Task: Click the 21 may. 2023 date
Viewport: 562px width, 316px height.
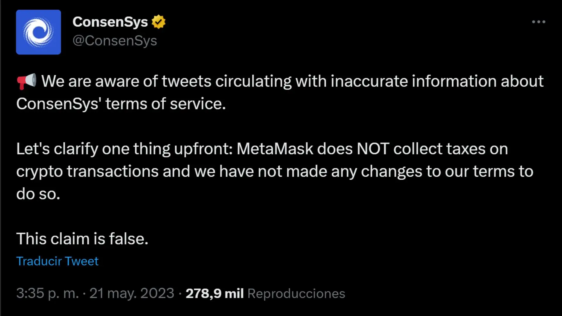Action: [x=132, y=293]
